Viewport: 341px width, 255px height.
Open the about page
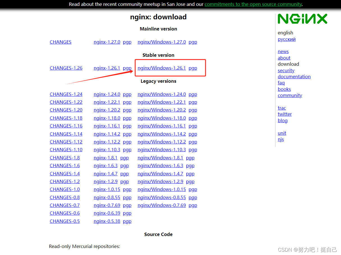(284, 58)
